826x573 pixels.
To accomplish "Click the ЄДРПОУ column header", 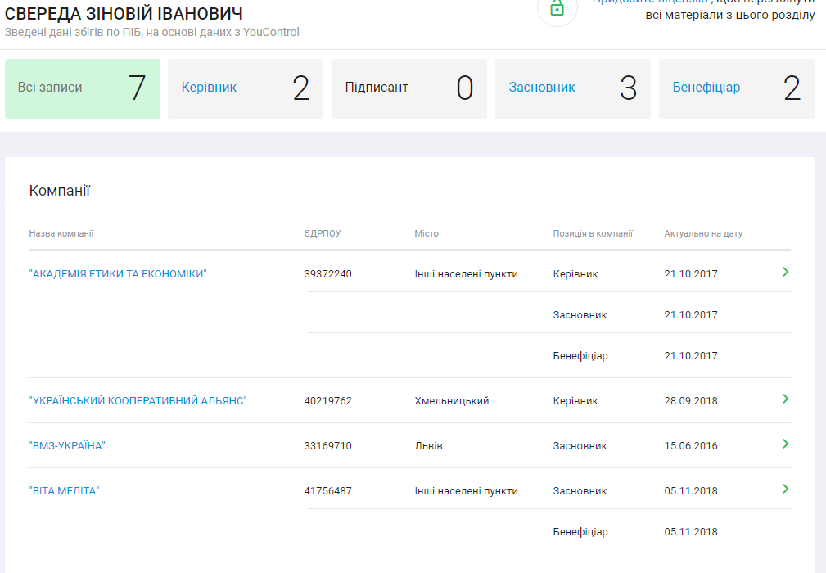I will [322, 233].
